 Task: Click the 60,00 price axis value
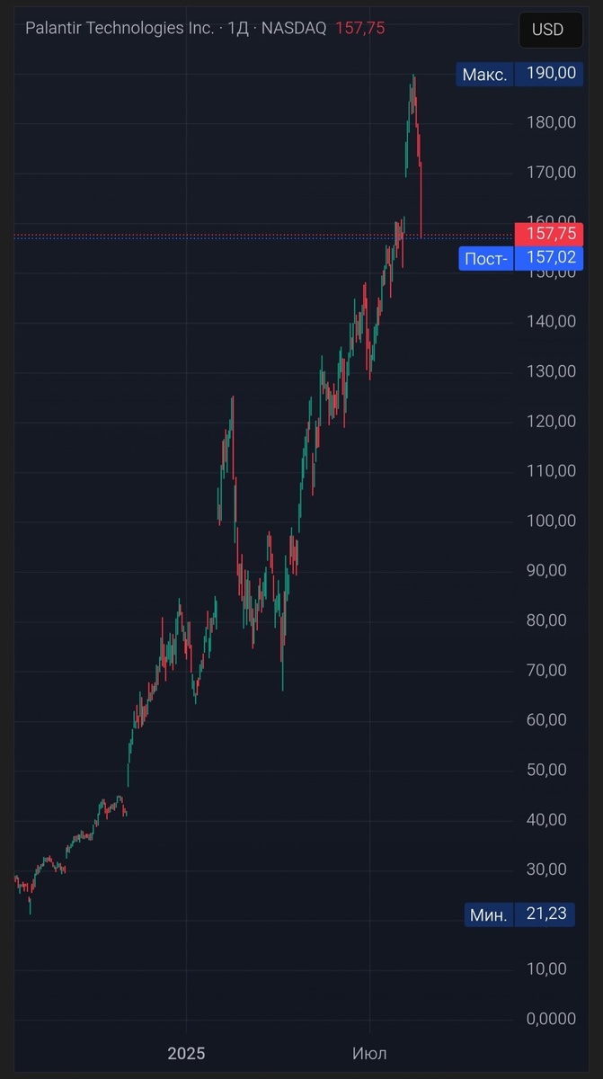click(x=546, y=719)
